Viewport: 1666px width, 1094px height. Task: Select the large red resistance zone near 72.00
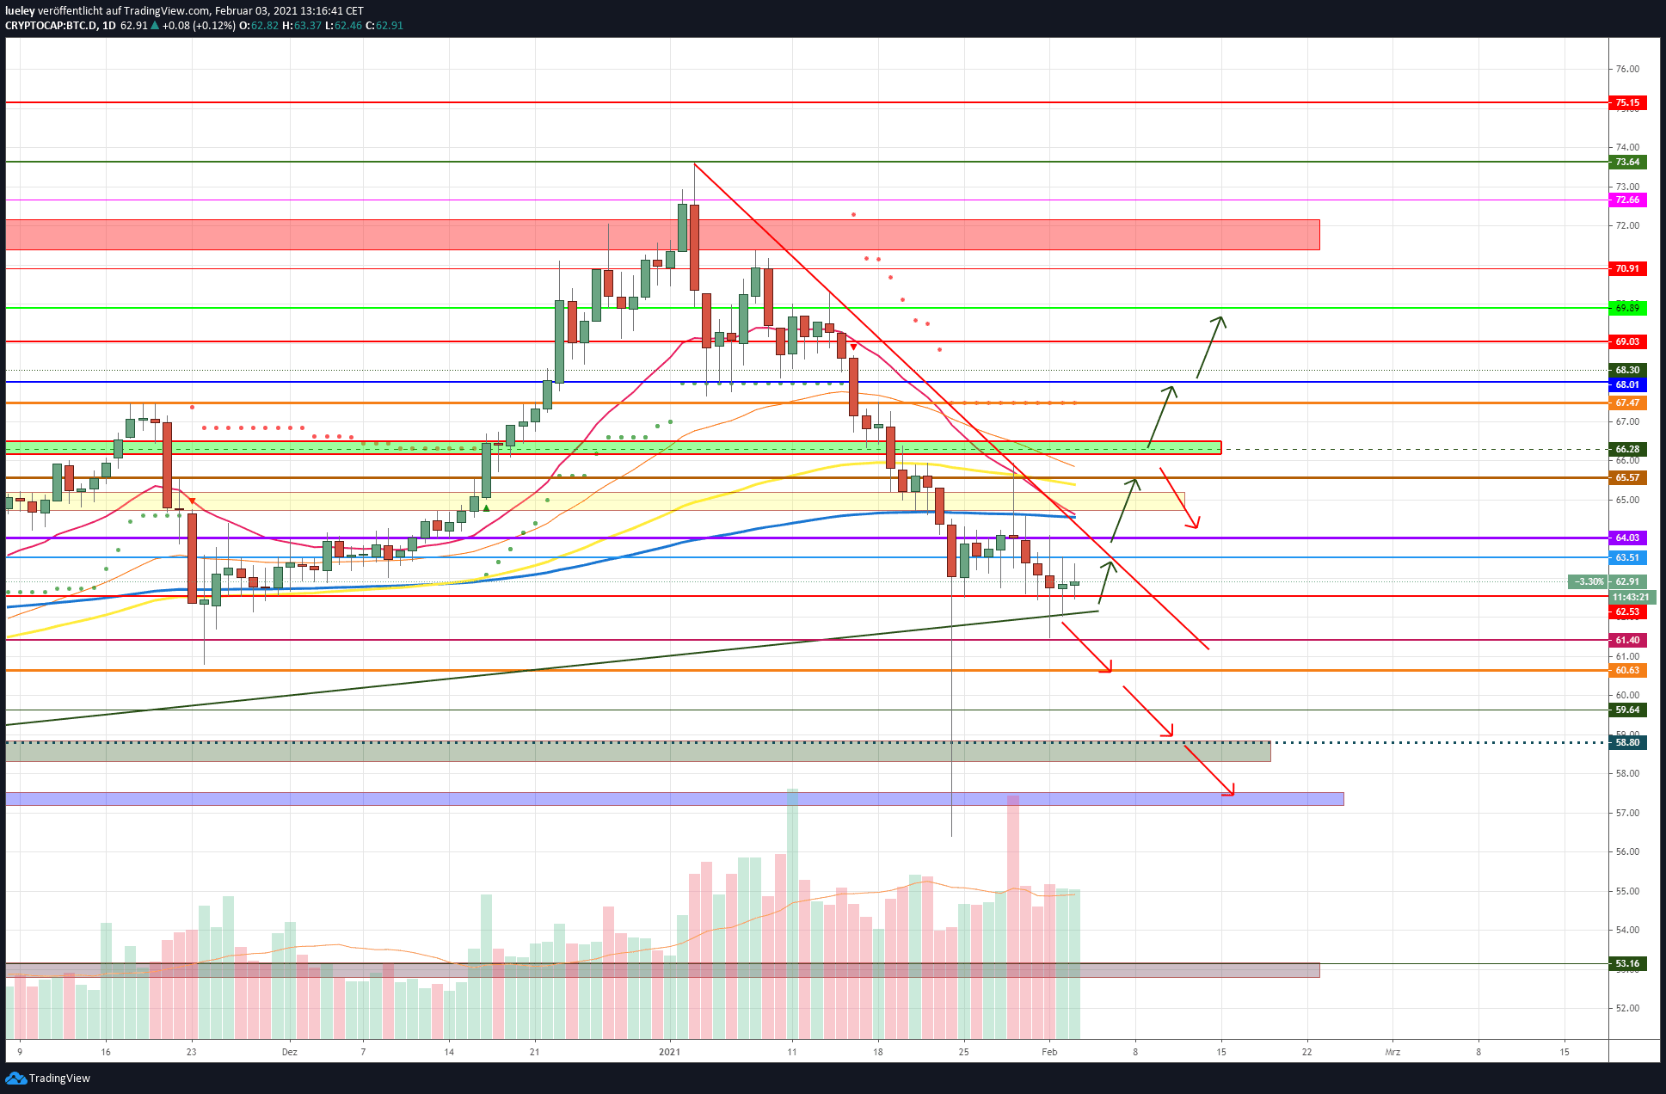[x=662, y=235]
